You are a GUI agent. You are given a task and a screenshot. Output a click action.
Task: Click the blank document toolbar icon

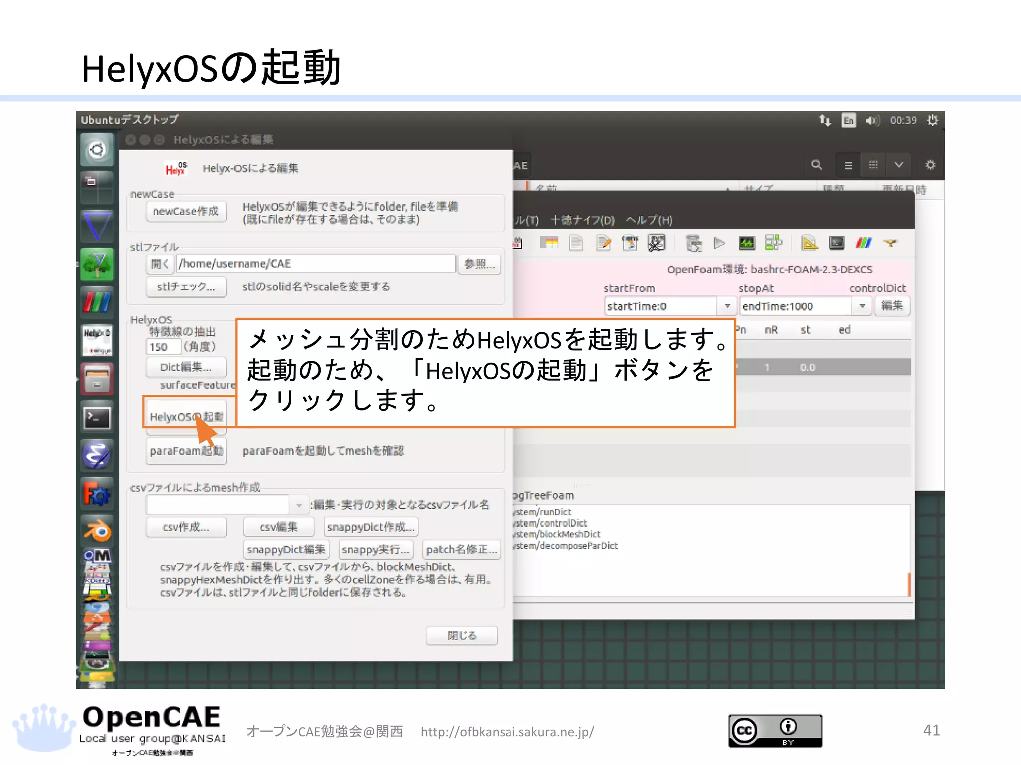(x=576, y=243)
